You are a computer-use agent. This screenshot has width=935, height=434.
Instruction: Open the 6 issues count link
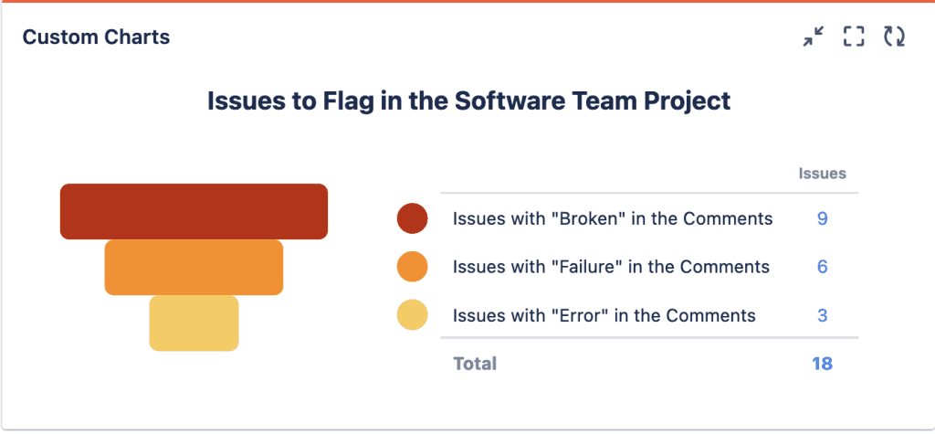[823, 267]
